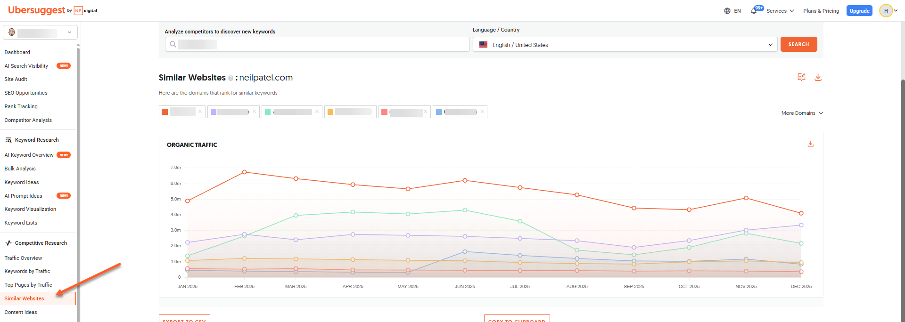Click the green domain color swatch

click(x=268, y=112)
